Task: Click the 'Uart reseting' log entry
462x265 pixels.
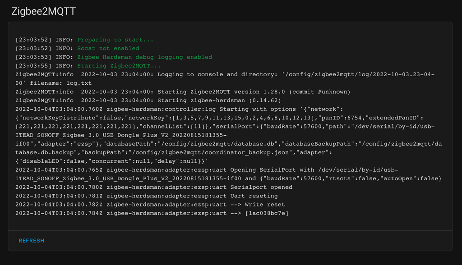Action: tap(254, 196)
